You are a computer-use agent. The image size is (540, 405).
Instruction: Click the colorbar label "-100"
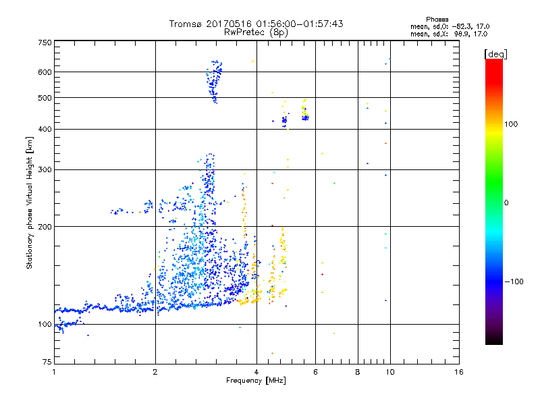(514, 281)
